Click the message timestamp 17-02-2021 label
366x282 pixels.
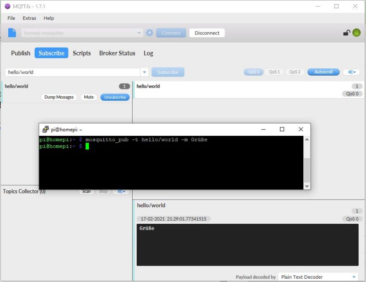pyautogui.click(x=173, y=219)
